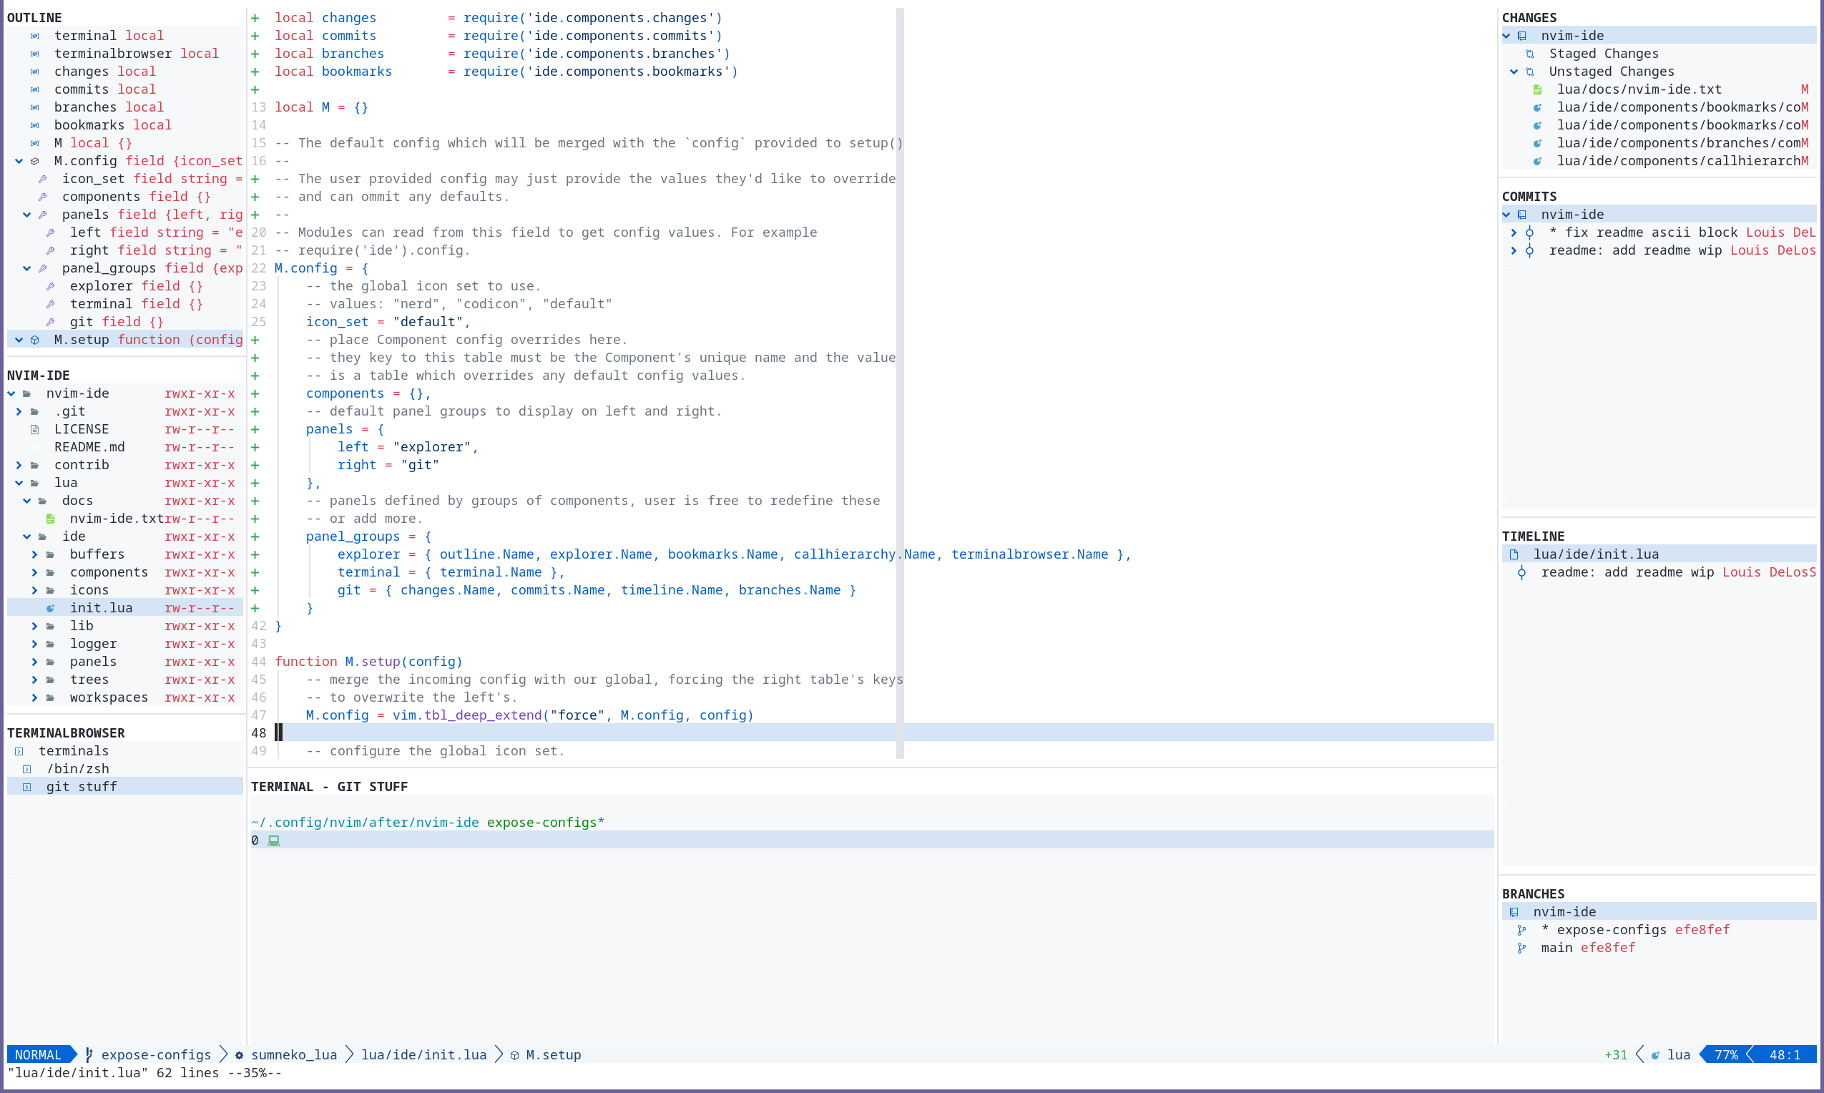Expand the readme: add readme wip commit
1824x1093 pixels.
pos(1514,250)
